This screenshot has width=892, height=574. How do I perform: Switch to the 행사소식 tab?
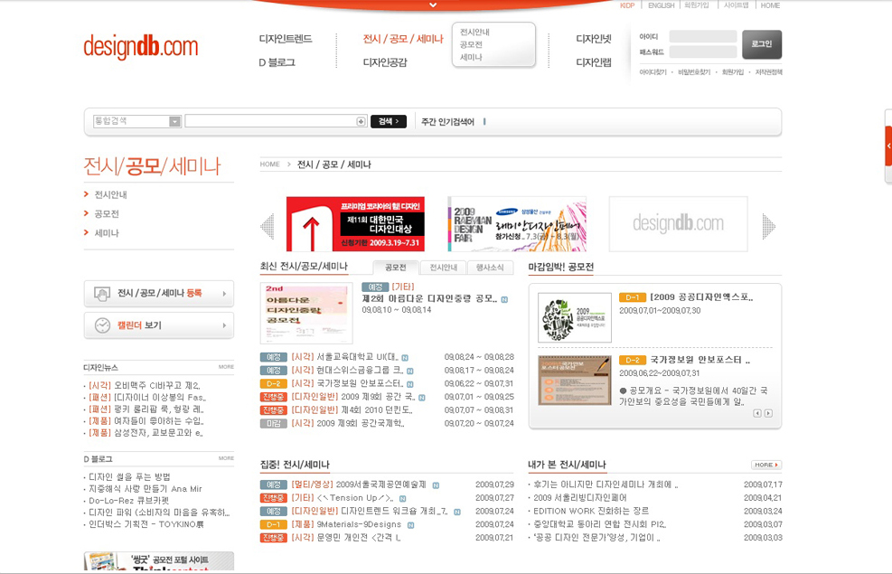click(491, 268)
